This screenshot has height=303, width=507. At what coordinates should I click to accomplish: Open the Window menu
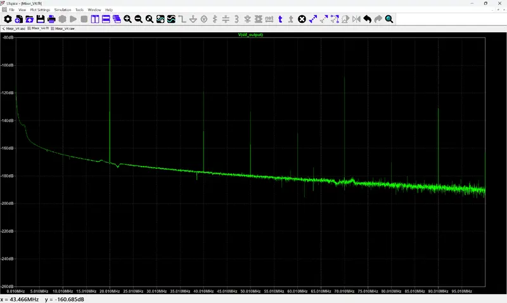94,10
